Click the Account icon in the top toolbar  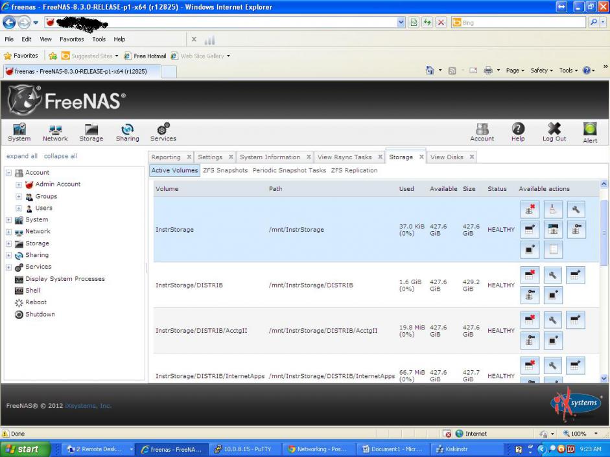[482, 133]
